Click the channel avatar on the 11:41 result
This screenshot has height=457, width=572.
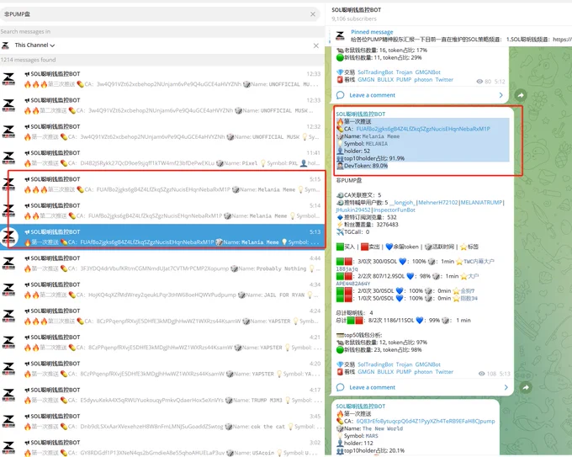(x=8, y=158)
